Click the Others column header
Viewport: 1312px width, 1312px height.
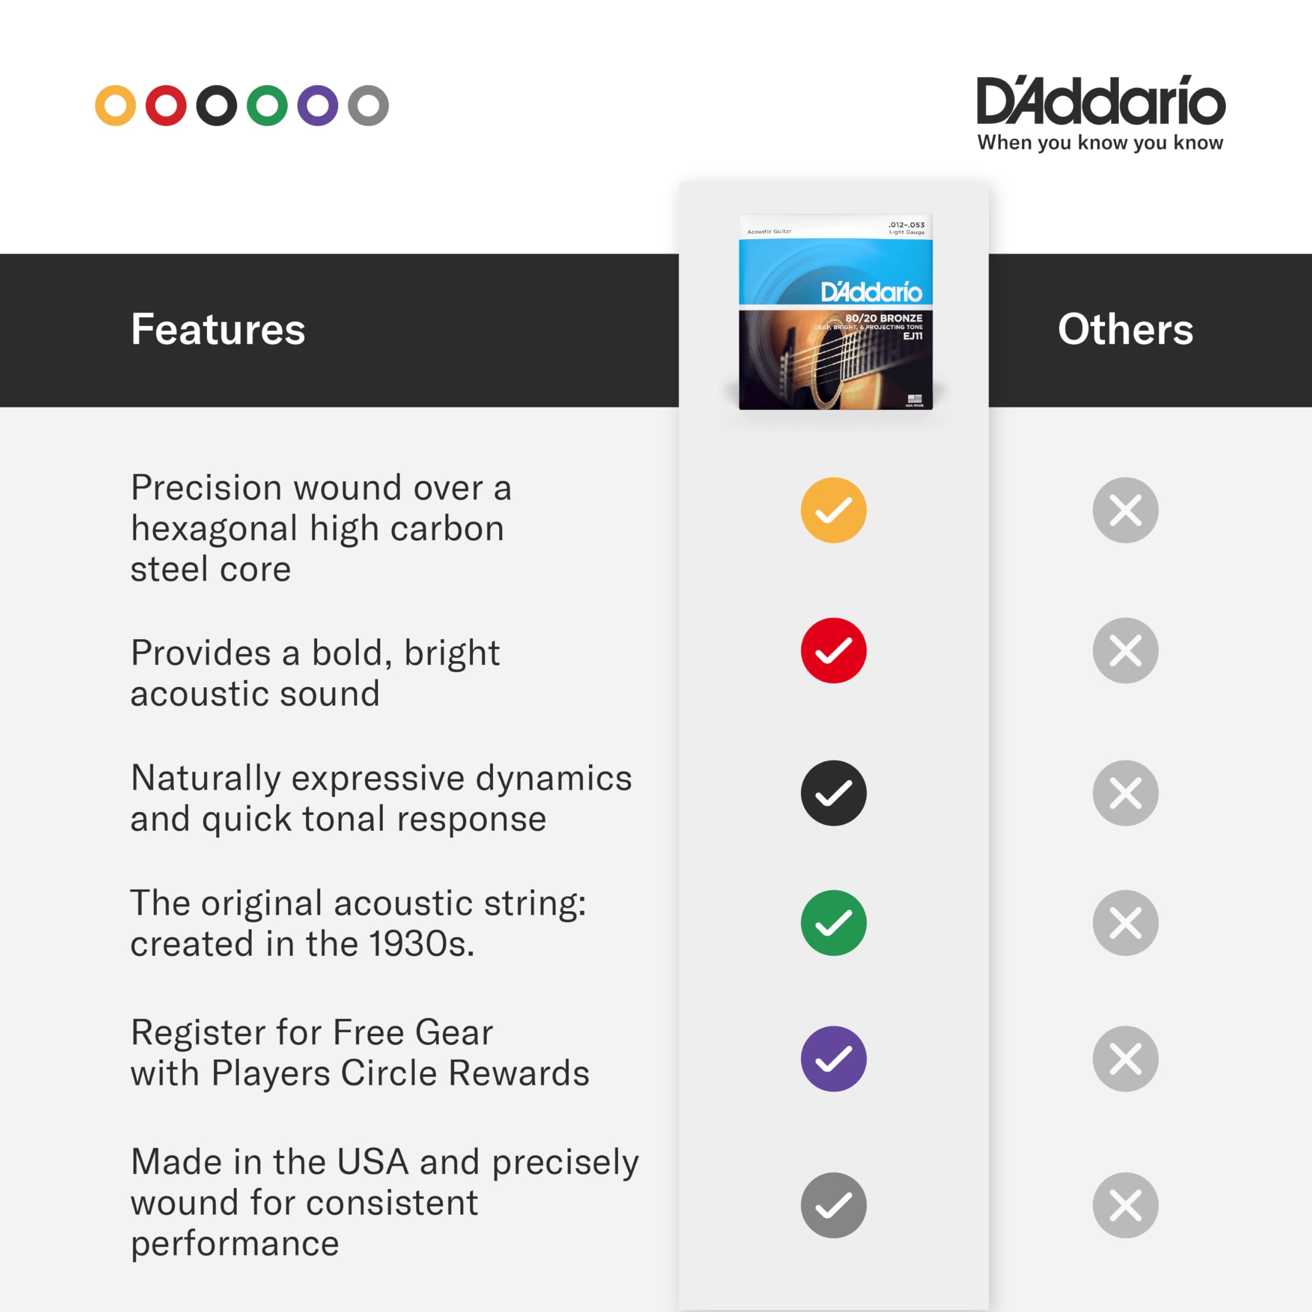(1125, 330)
